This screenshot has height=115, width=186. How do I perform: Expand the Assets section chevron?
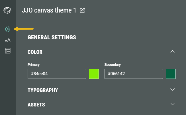[172, 104]
